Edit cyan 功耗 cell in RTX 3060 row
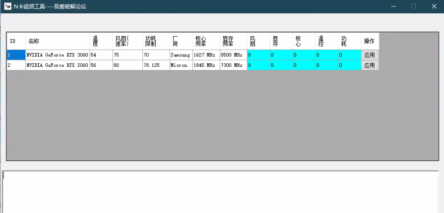Image resolution: width=444 pixels, height=213 pixels. click(x=350, y=55)
